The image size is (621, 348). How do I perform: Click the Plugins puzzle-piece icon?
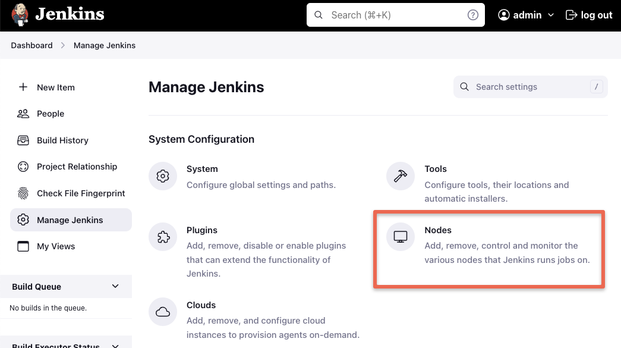pos(162,237)
